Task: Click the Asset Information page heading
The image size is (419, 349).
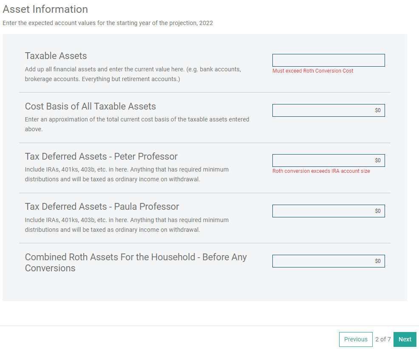Action: (x=45, y=9)
